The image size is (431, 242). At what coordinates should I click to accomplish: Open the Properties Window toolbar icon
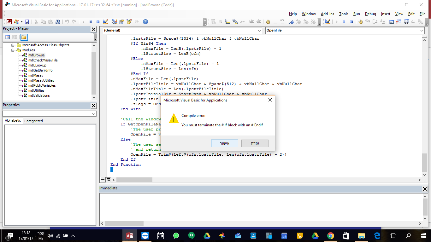point(121,22)
